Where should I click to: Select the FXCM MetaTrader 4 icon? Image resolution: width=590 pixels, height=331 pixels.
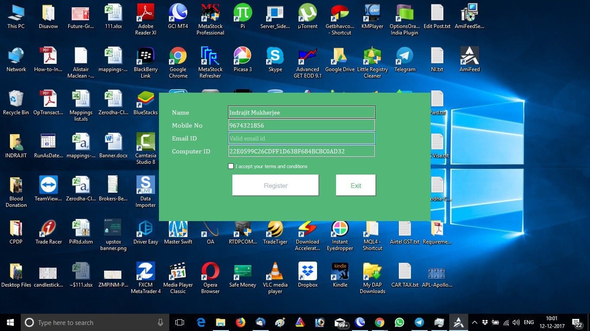[x=146, y=278]
